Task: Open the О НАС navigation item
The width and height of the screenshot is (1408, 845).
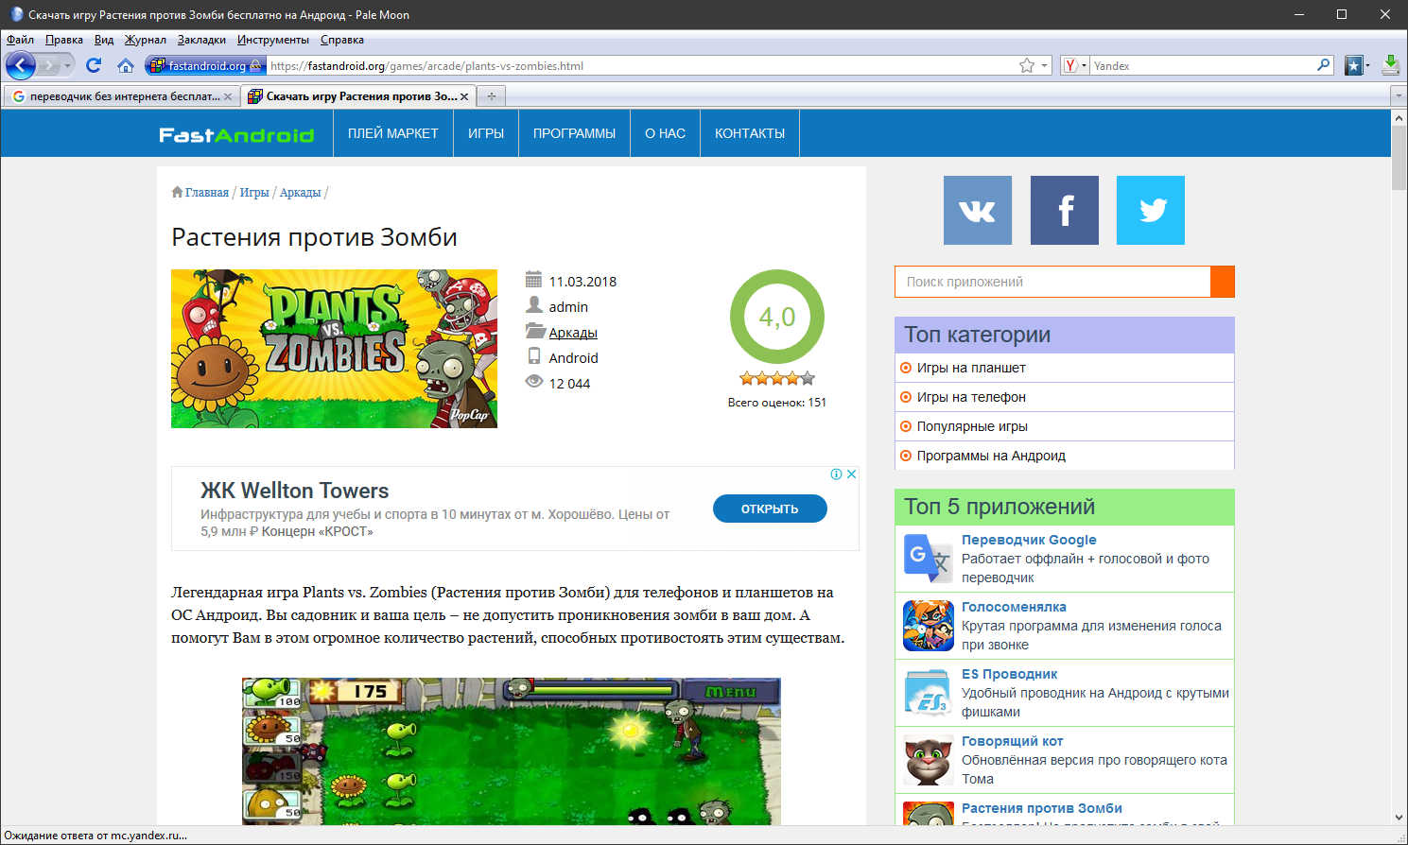Action: pyautogui.click(x=665, y=133)
